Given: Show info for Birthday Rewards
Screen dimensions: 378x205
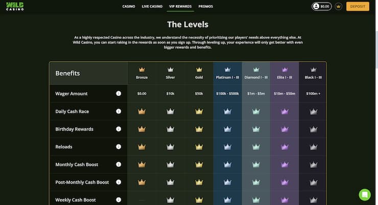Looking at the screenshot, I should 119,129.
